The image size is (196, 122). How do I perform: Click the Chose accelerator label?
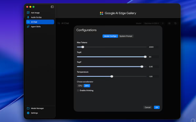click(x=85, y=82)
